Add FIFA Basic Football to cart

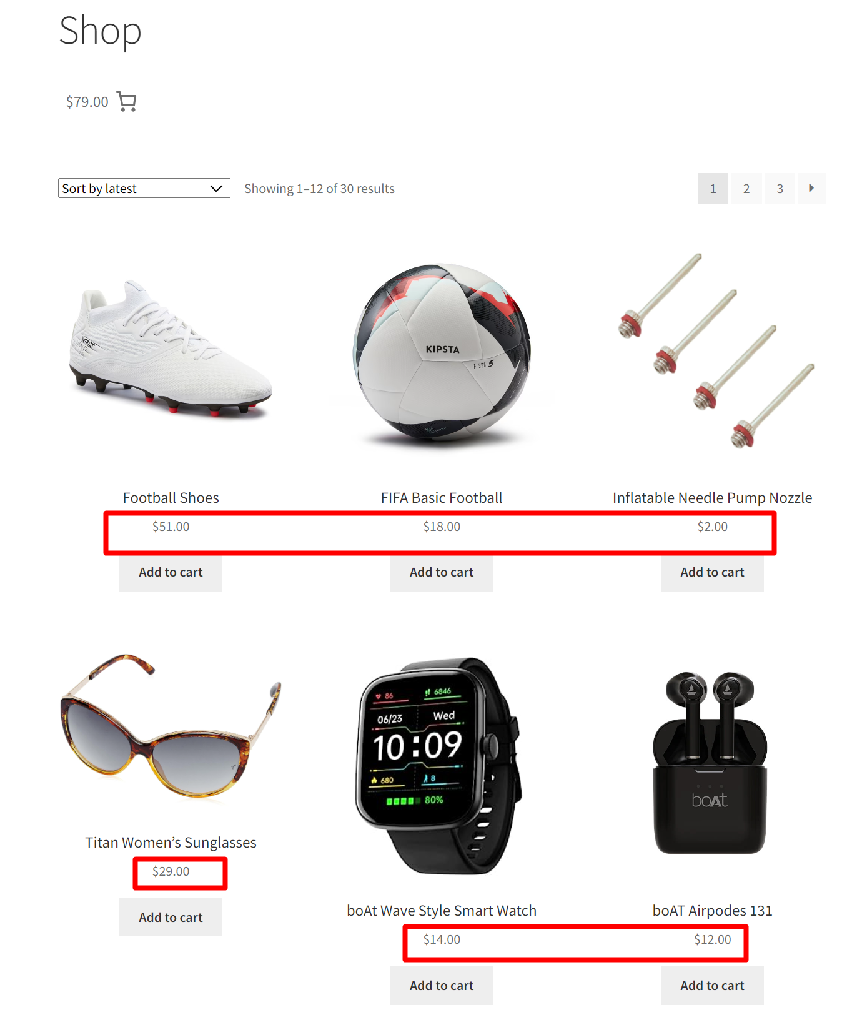(442, 572)
